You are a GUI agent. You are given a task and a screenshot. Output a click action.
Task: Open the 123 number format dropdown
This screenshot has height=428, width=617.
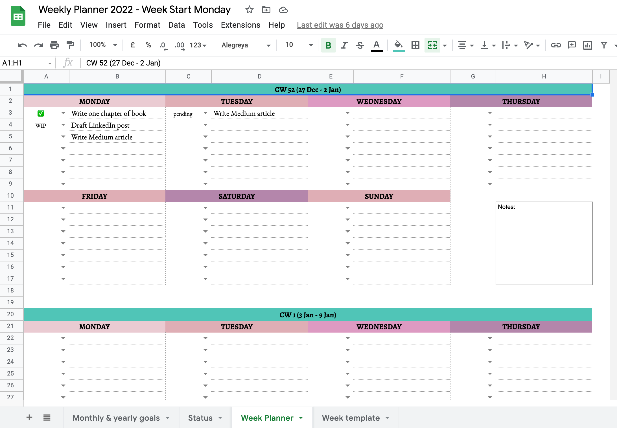pos(198,45)
